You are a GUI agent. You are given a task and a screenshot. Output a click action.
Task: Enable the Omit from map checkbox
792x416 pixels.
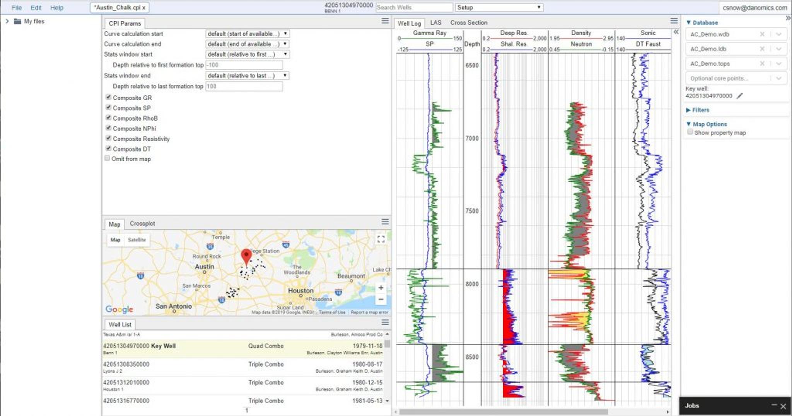107,159
